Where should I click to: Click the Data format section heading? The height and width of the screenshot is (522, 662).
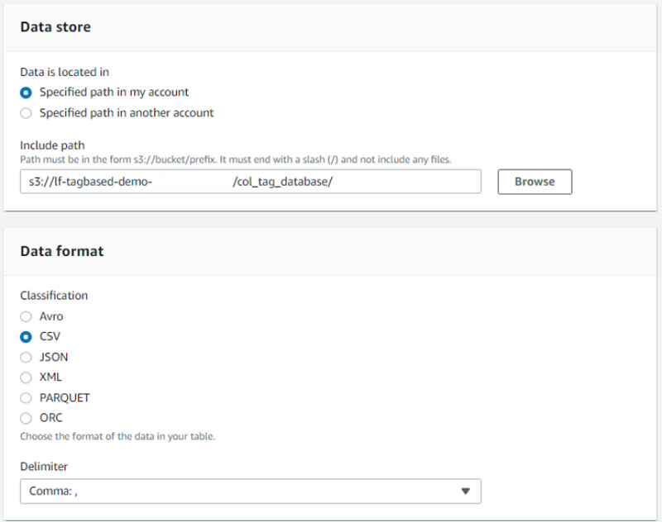(x=62, y=251)
